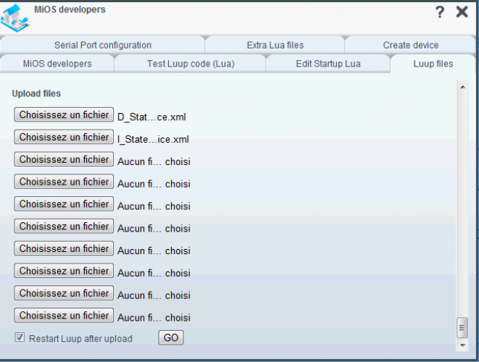
Task: Click third Choisissez un fichier button
Action: point(64,159)
